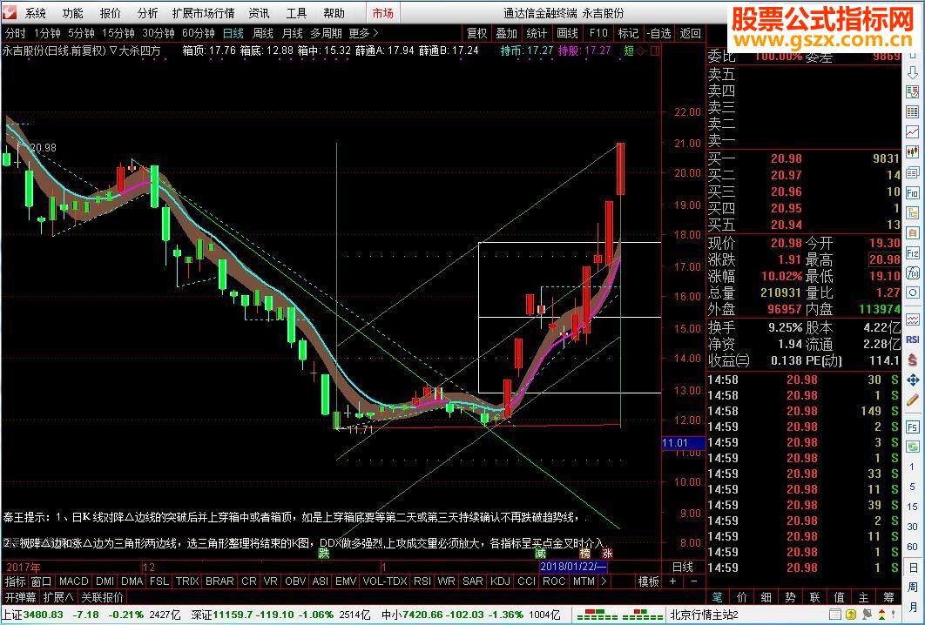Click the green refresh icon in sidebar
Viewport: 925px width, 625px height.
click(913, 447)
